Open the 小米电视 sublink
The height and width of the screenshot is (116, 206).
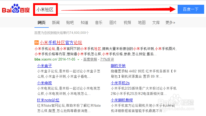coord(44,83)
